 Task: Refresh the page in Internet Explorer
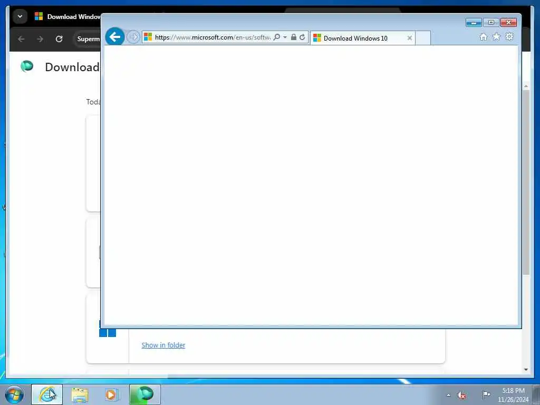(302, 37)
